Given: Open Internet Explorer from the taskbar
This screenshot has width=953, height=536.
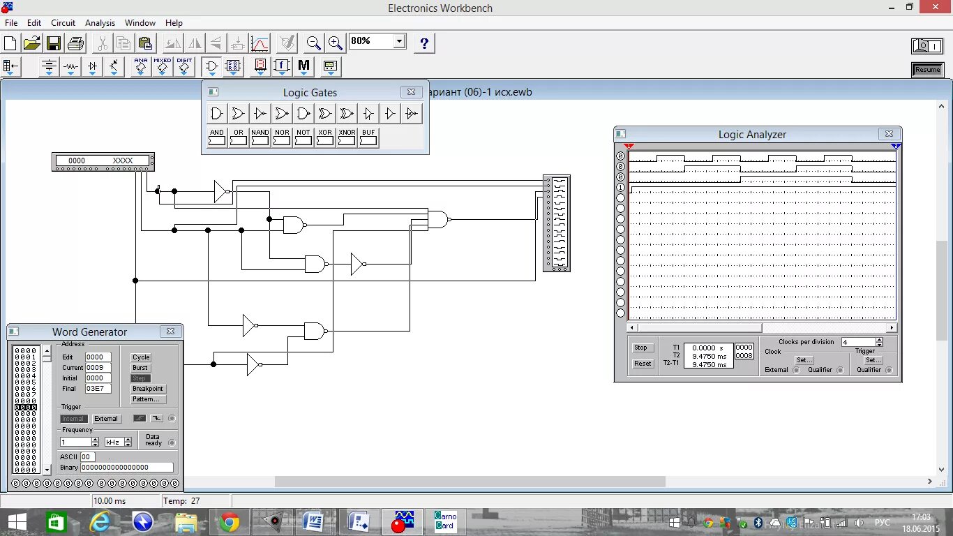Looking at the screenshot, I should click(x=100, y=521).
